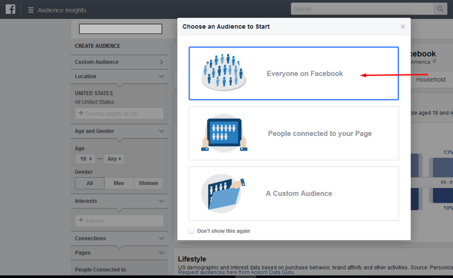
Task: Click the Country, region, or city field
Action: pos(119,113)
